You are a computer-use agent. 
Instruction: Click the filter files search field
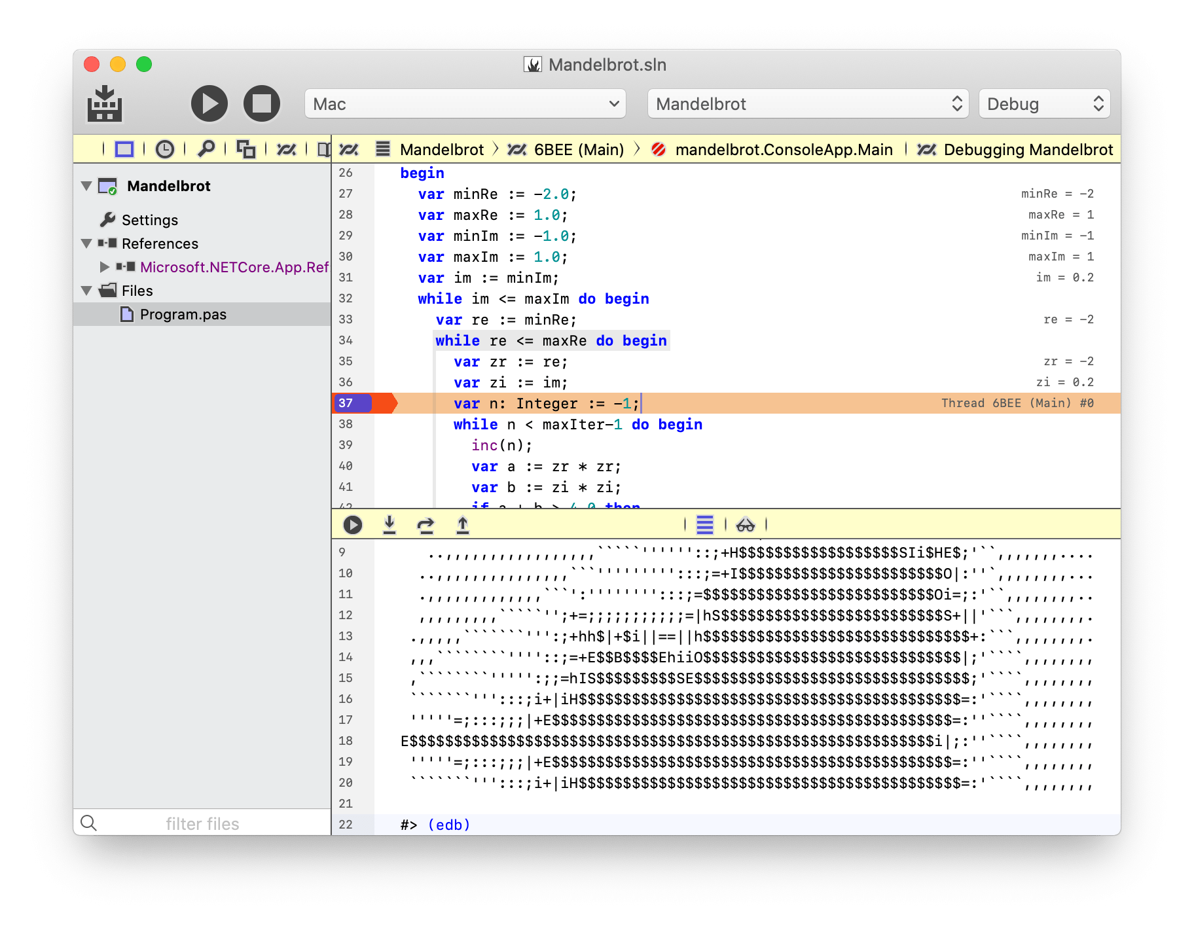pyautogui.click(x=202, y=823)
